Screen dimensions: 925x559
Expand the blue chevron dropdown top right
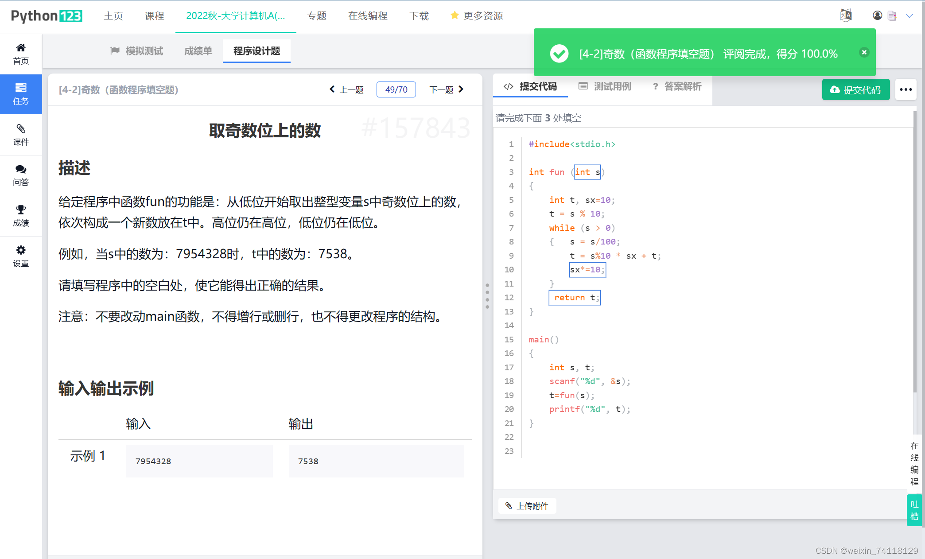pos(910,16)
